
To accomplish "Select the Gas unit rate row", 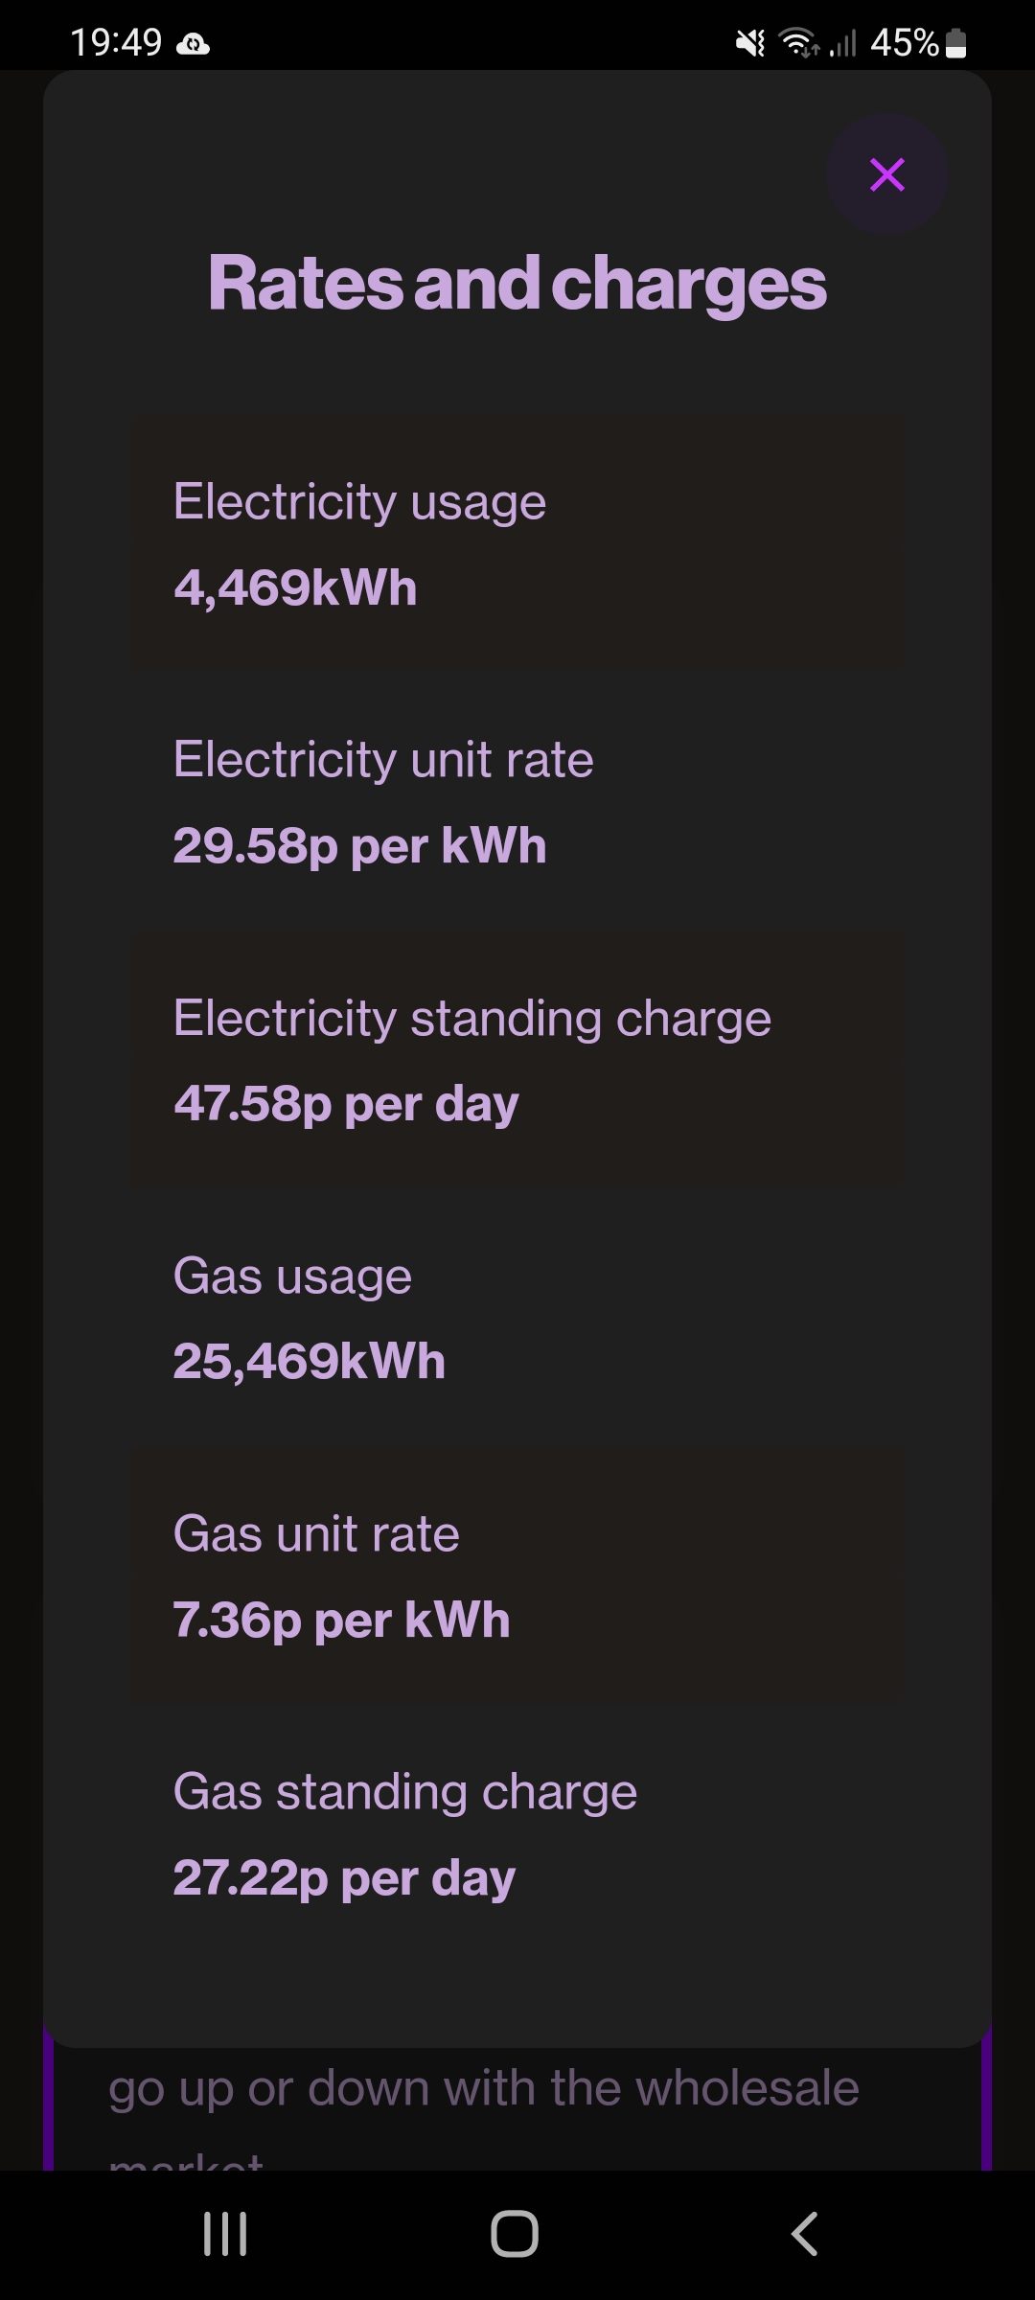I will pyautogui.click(x=517, y=1575).
